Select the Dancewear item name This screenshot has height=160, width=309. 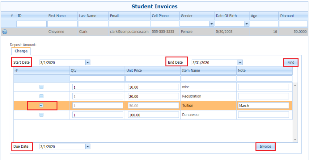191,115
